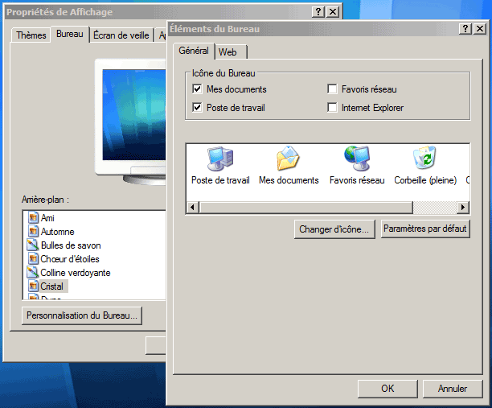Select Colline verdoyante background
The image size is (492, 408).
click(x=76, y=273)
